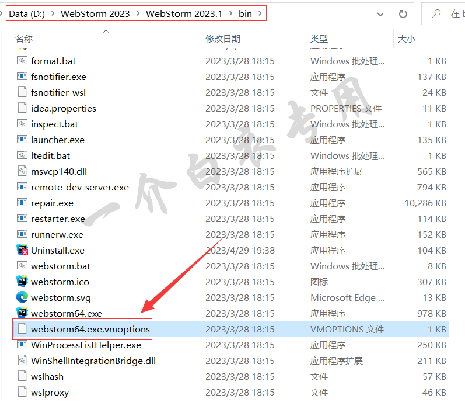
Task: Select the webstorm64.exe file name
Action: (x=67, y=313)
